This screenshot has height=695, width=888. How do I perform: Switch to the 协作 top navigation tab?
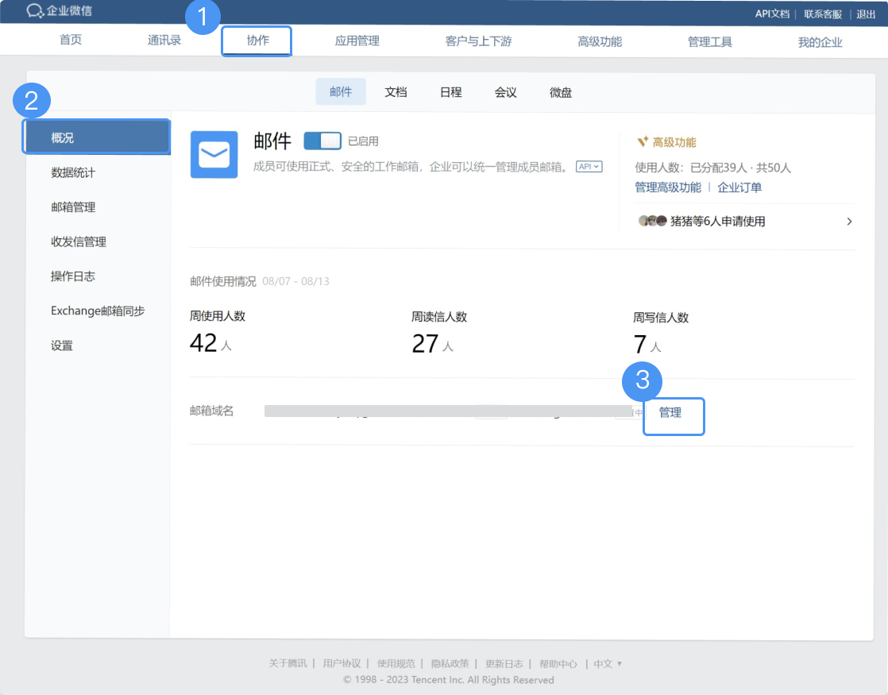tap(257, 41)
